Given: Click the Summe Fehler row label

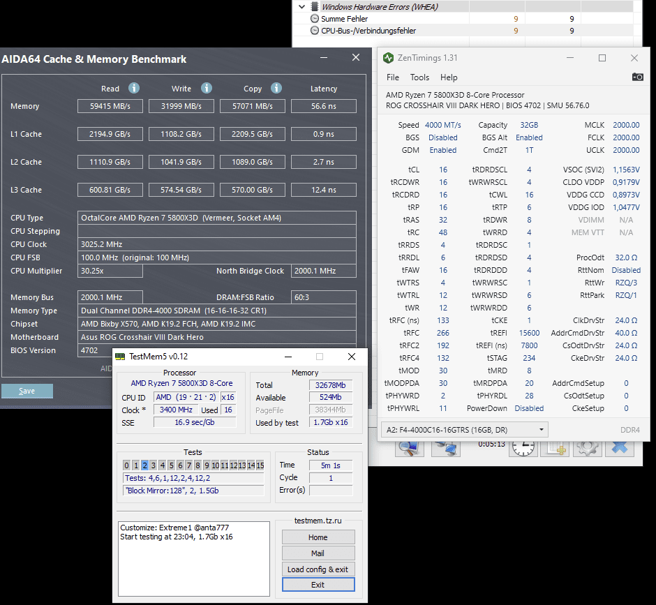Looking at the screenshot, I should coord(344,19).
